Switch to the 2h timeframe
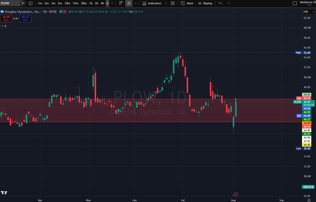The width and height of the screenshot is (316, 202). click(97, 3)
